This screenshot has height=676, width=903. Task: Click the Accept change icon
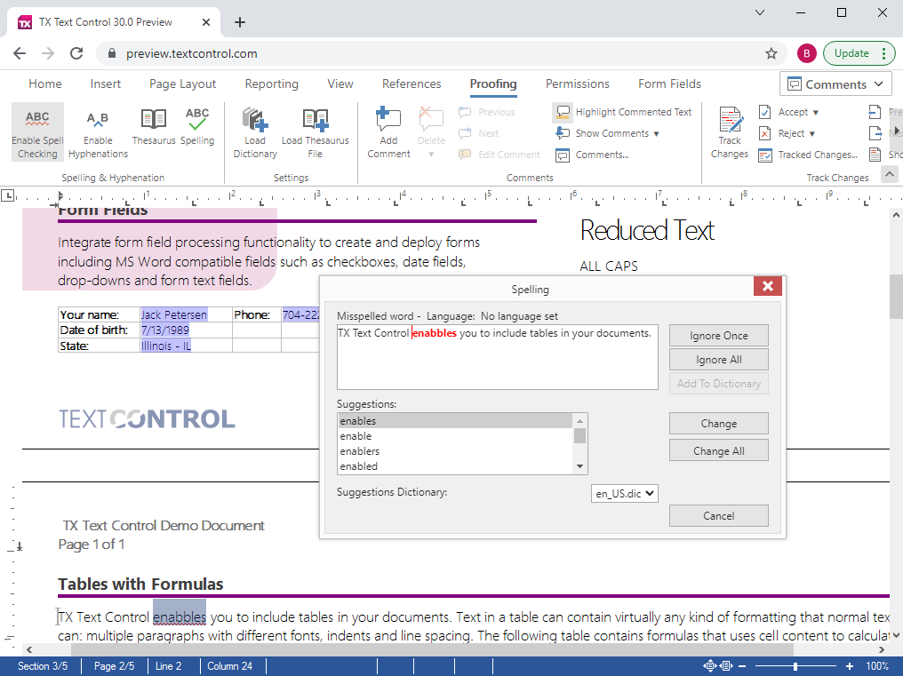(x=764, y=112)
